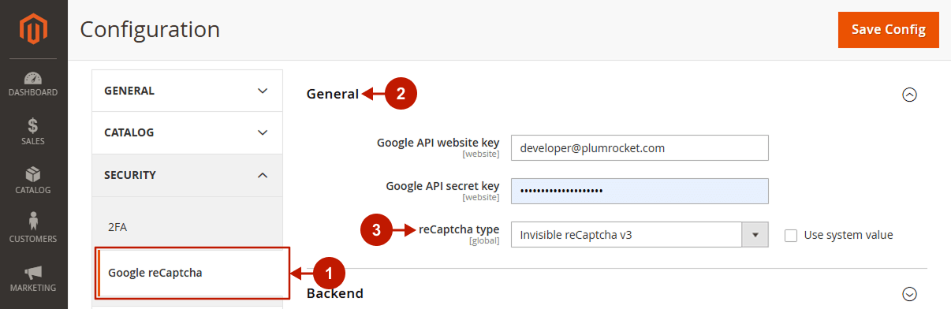Image resolution: width=951 pixels, height=309 pixels.
Task: Expand the Backend section circle arrow
Action: pos(909,294)
